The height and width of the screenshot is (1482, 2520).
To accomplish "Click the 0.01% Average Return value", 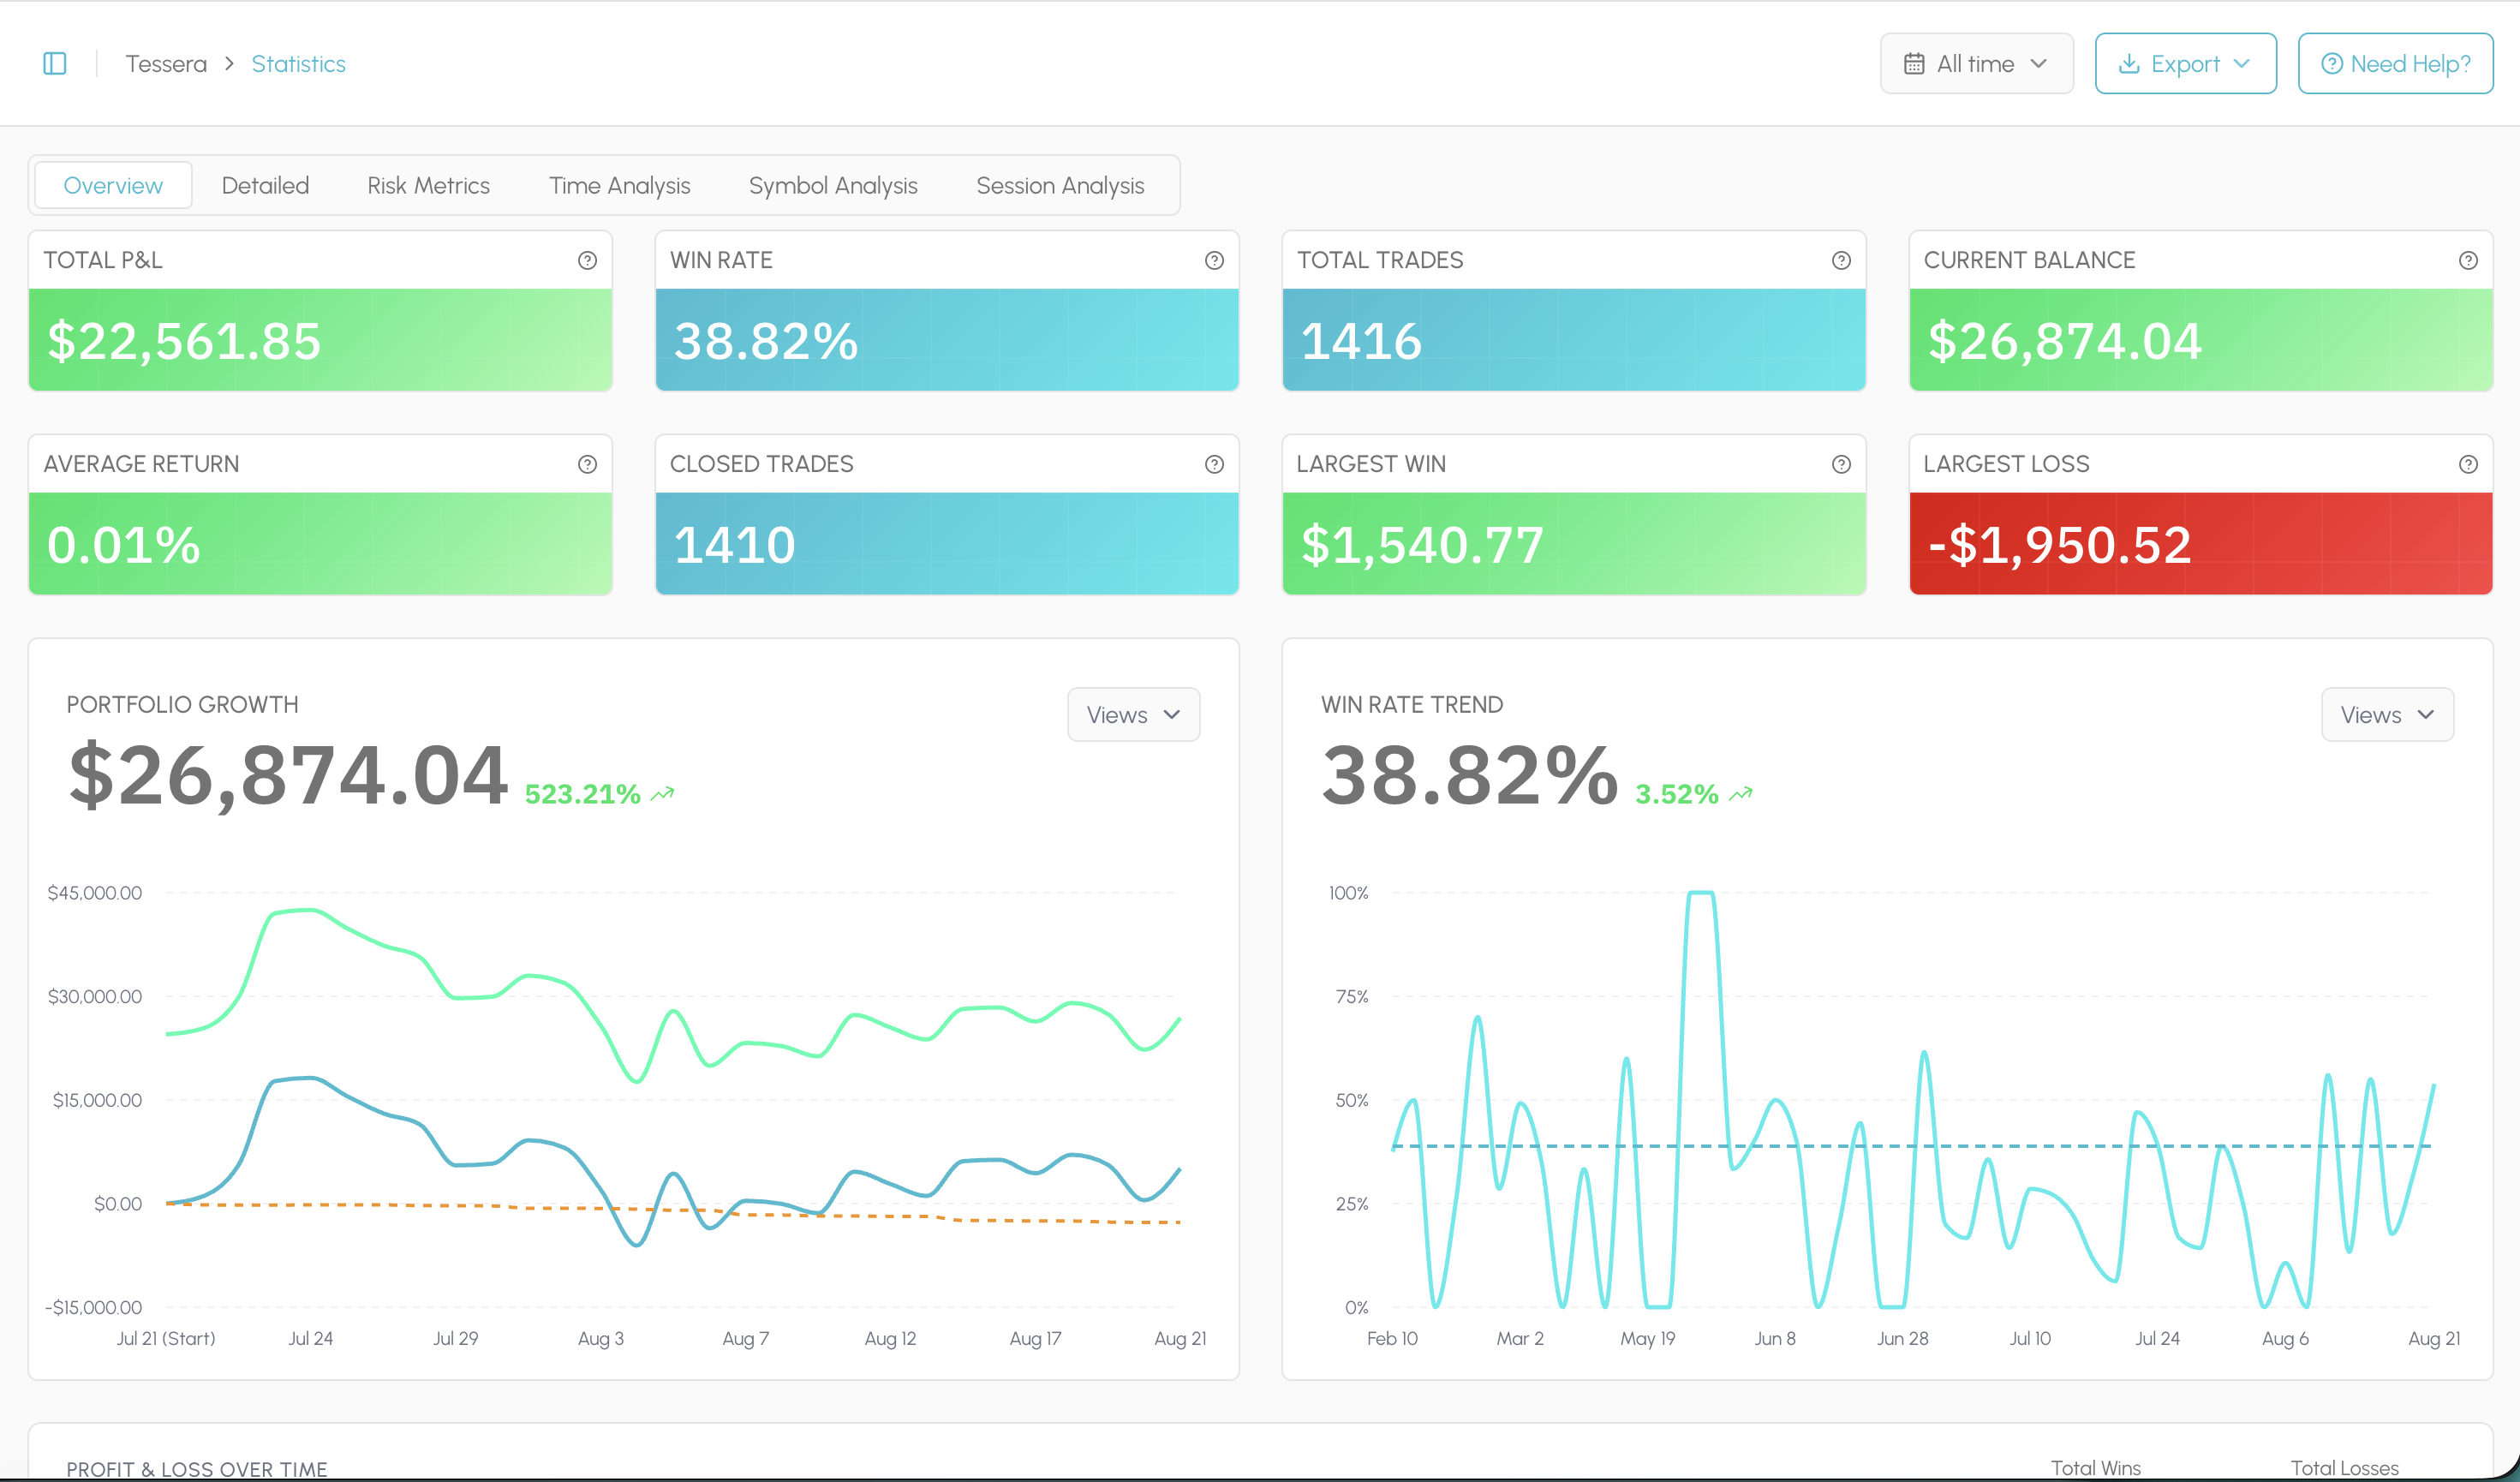I will coord(124,545).
